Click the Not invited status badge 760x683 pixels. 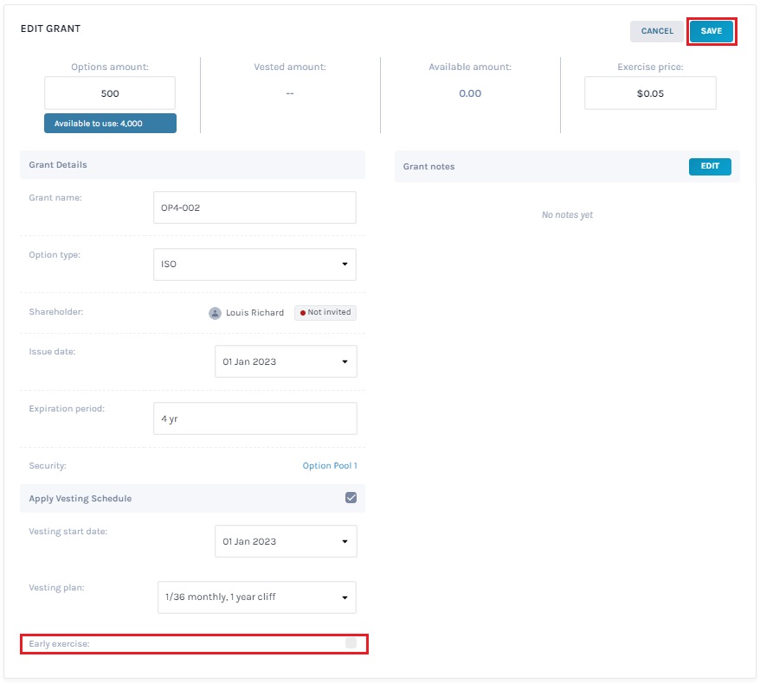[325, 313]
